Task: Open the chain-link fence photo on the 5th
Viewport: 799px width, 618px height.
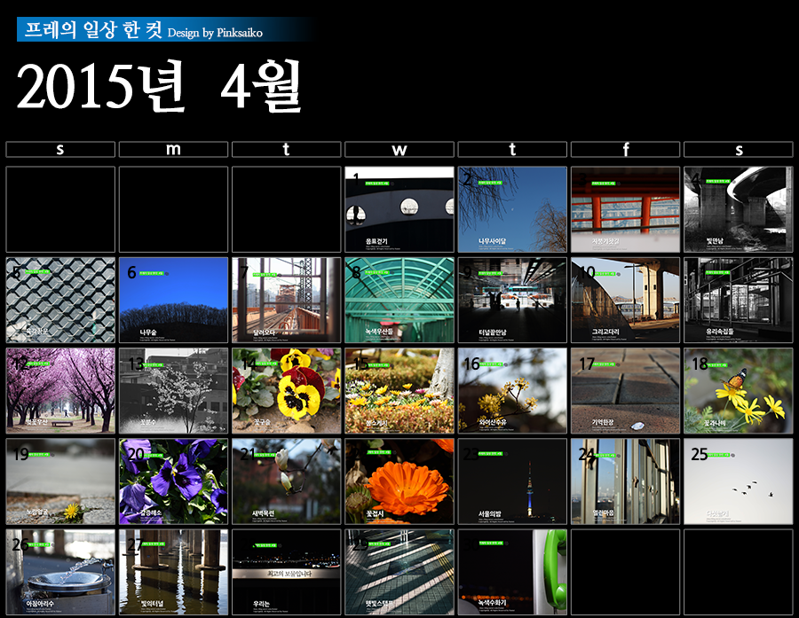Action: coord(60,301)
